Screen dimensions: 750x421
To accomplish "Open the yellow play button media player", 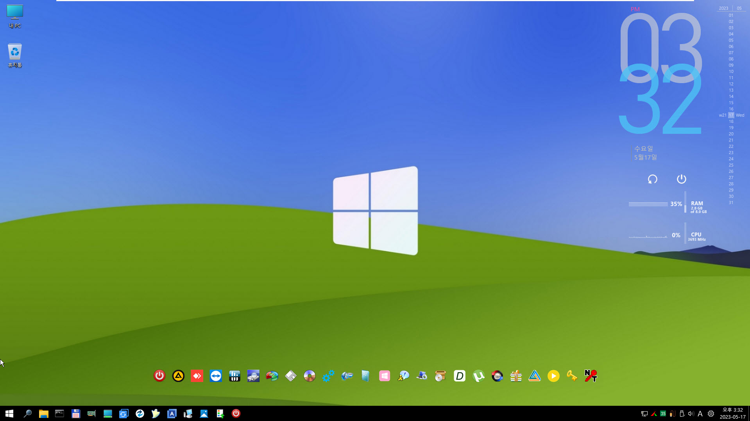I will pos(553,376).
